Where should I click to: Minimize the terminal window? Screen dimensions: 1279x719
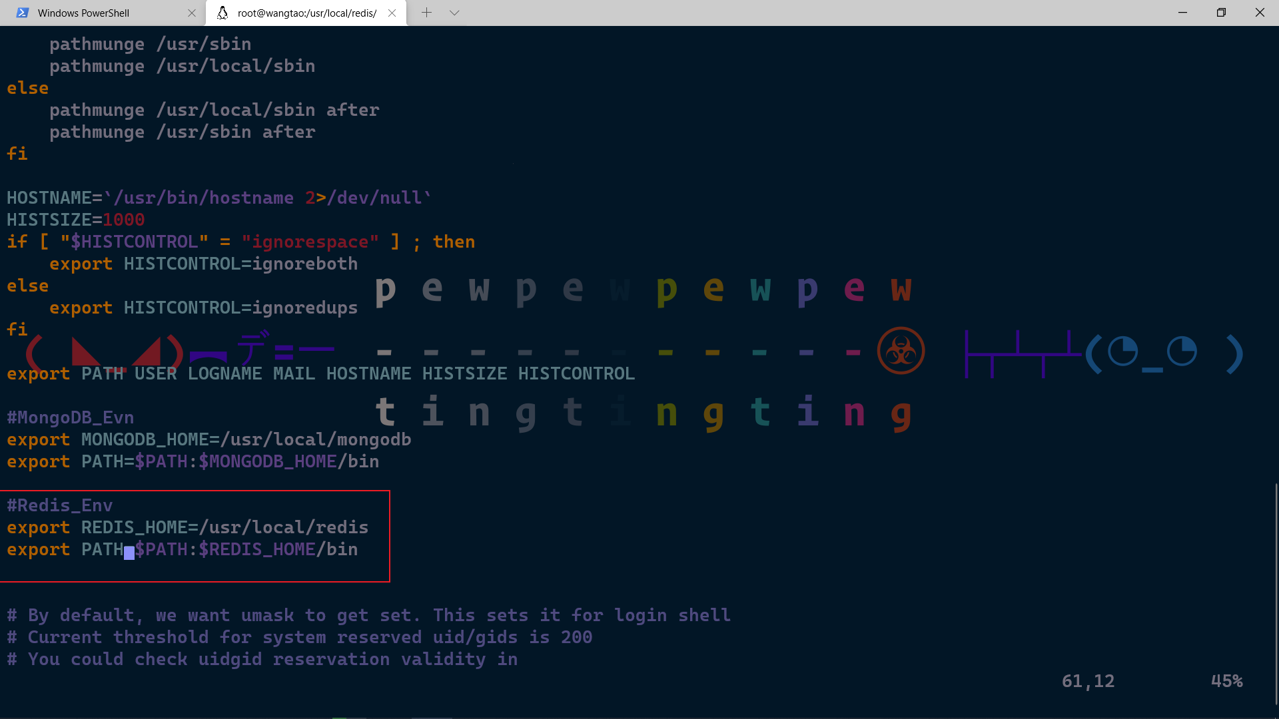pos(1182,13)
